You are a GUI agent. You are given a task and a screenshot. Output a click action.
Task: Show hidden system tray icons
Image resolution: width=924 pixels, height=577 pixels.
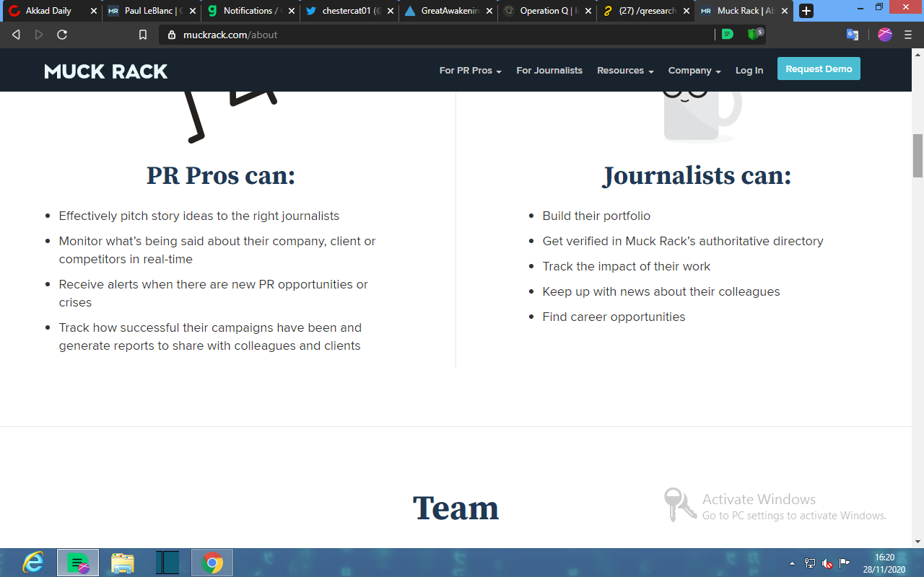point(793,563)
